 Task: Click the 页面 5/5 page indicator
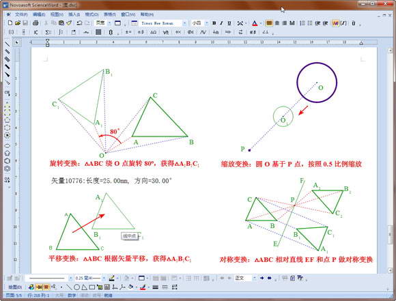coord(14,295)
